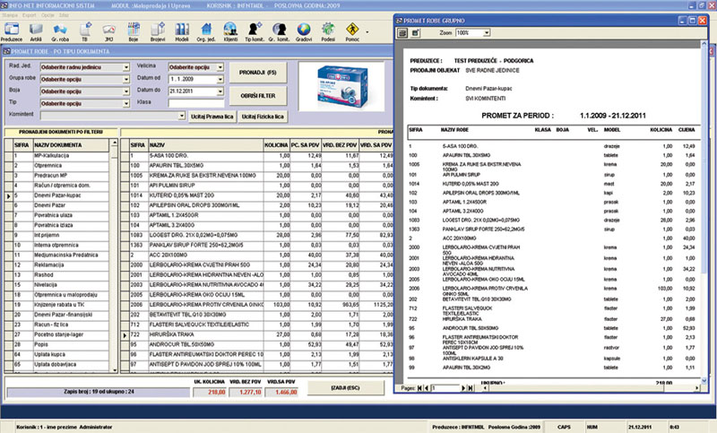Open the Export menu
717x433 pixels.
(30, 15)
